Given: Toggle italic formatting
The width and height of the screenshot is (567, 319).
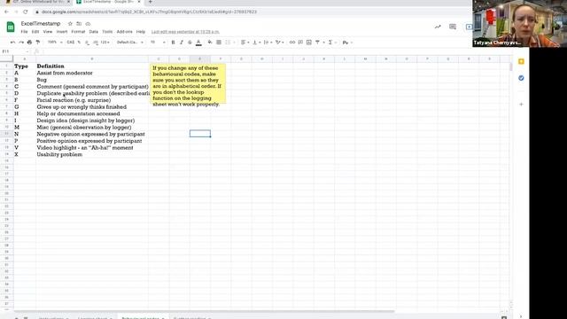Looking at the screenshot, I should point(182,43).
